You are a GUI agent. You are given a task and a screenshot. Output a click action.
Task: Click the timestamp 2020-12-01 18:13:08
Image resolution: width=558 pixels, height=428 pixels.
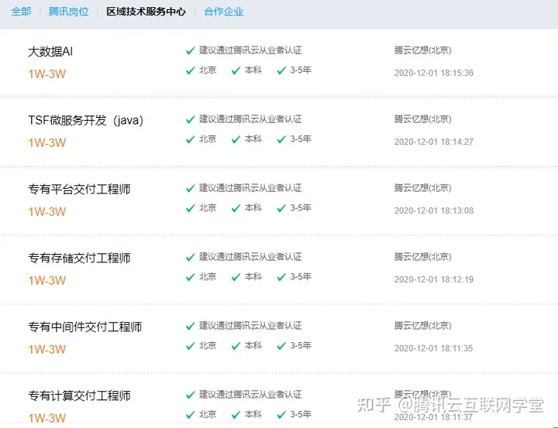click(434, 211)
